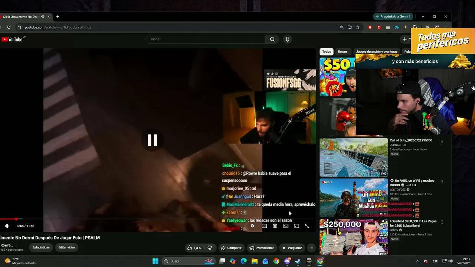Like the video (1,3 K)
Viewport: 475px width, 267px height.
click(x=194, y=248)
